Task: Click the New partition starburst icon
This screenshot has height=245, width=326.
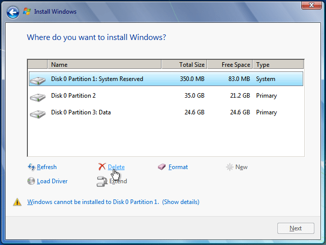Action: pos(229,167)
